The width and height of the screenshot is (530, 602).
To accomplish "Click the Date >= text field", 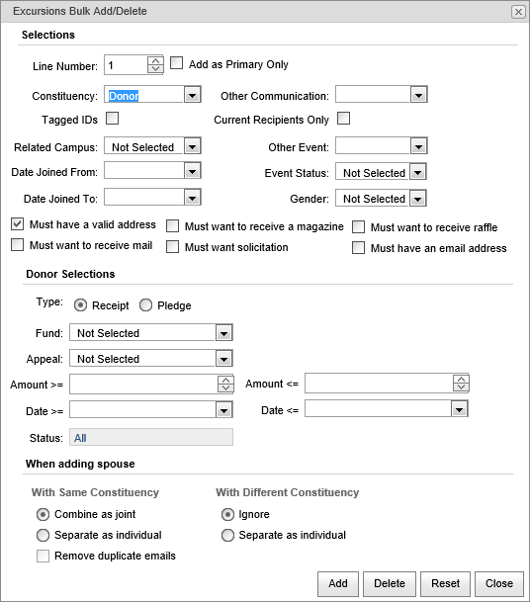I will [142, 410].
